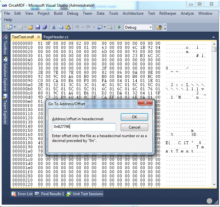Screen dimensions: 220x207
Task: Start debugging with the green play icon
Action: (119, 27)
